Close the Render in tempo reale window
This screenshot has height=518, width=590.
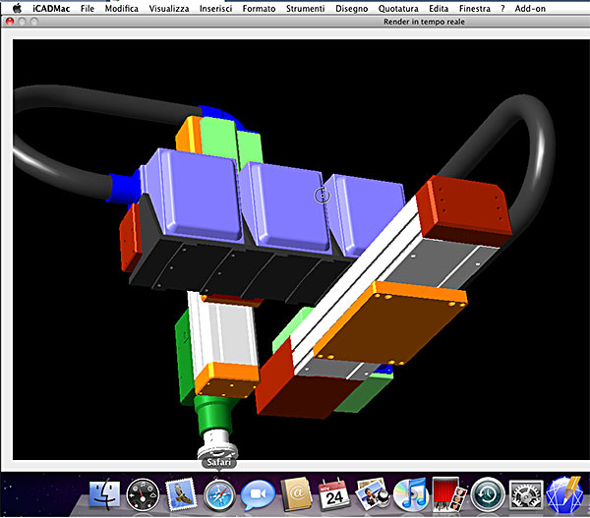[x=10, y=22]
